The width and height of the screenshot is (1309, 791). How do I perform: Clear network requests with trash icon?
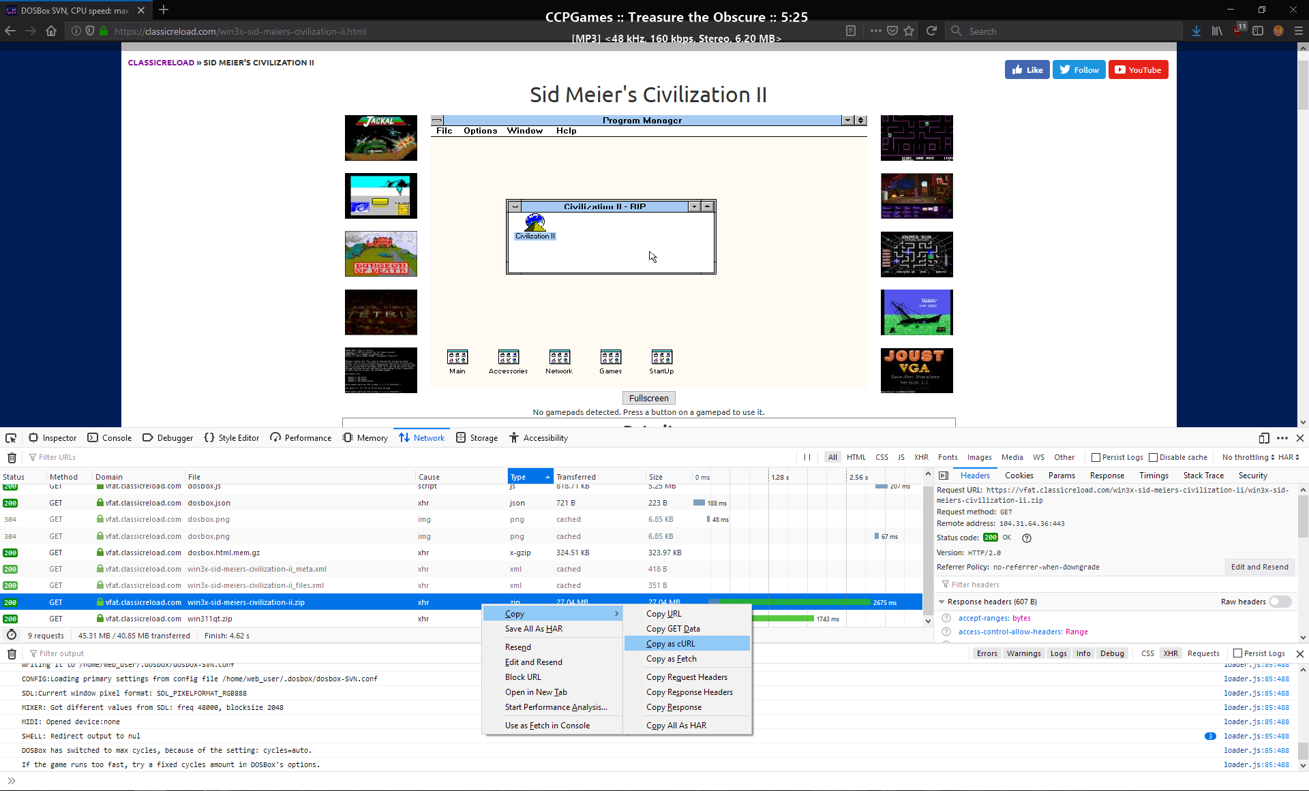click(12, 458)
